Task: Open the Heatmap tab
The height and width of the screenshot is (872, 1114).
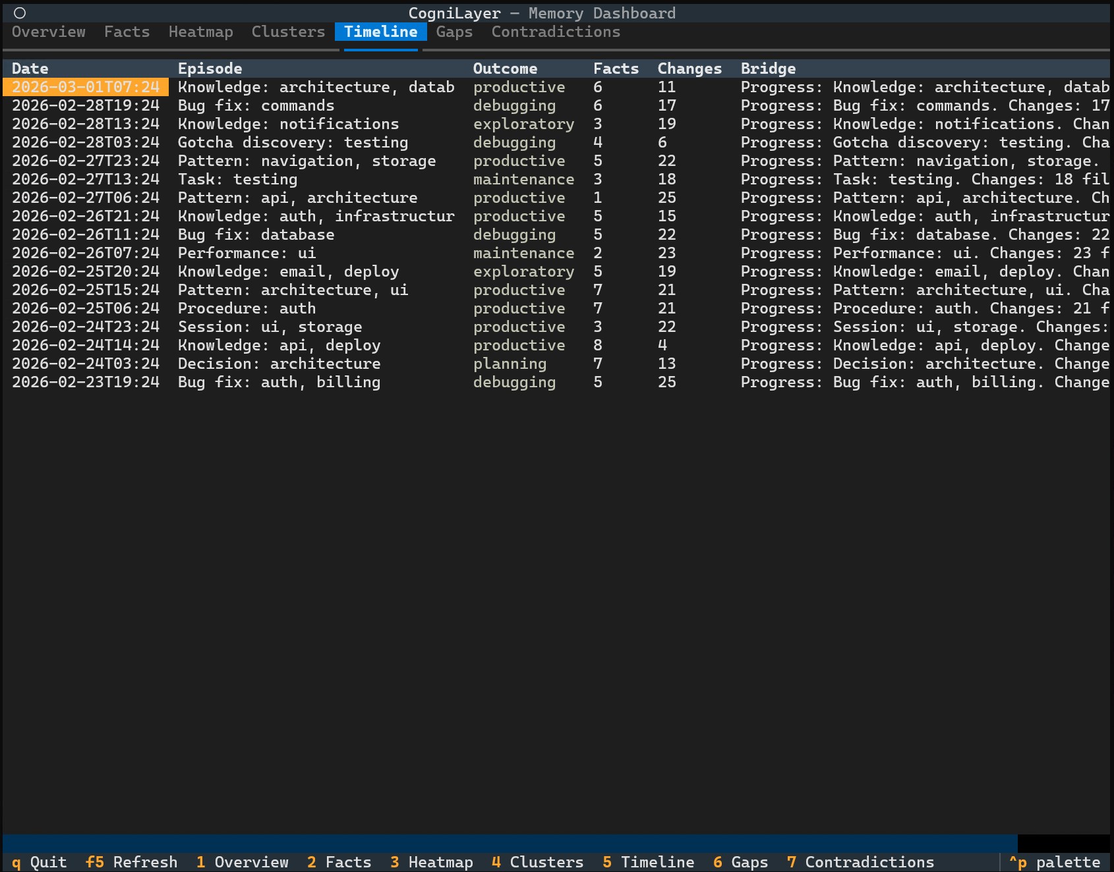Action: pyautogui.click(x=201, y=32)
